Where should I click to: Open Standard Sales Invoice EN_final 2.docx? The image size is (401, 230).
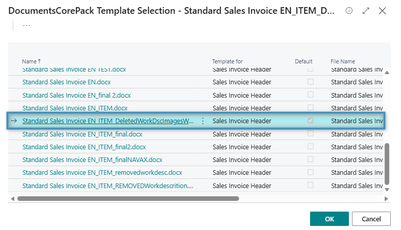(77, 96)
